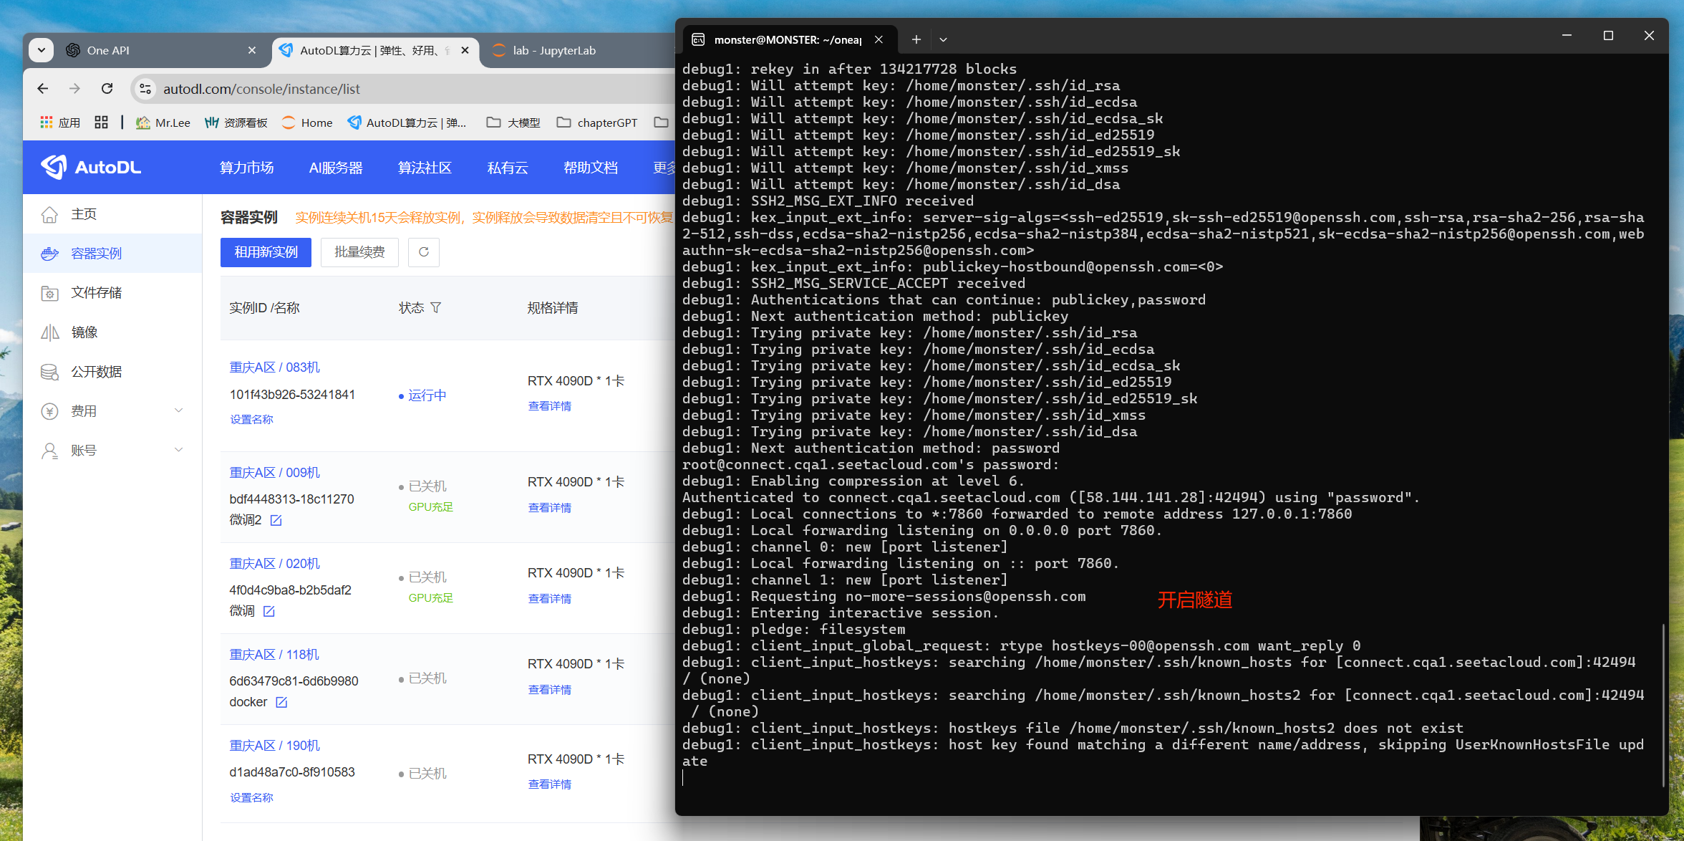This screenshot has height=841, width=1684.
Task: Open new terminal tab with plus icon
Action: coord(916,40)
